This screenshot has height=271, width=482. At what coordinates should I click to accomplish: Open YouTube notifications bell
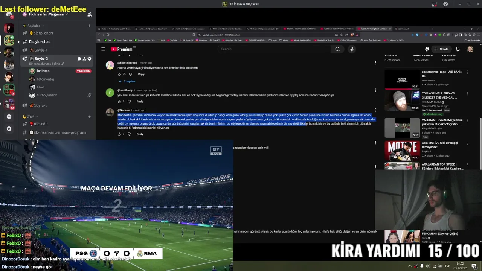(x=458, y=49)
